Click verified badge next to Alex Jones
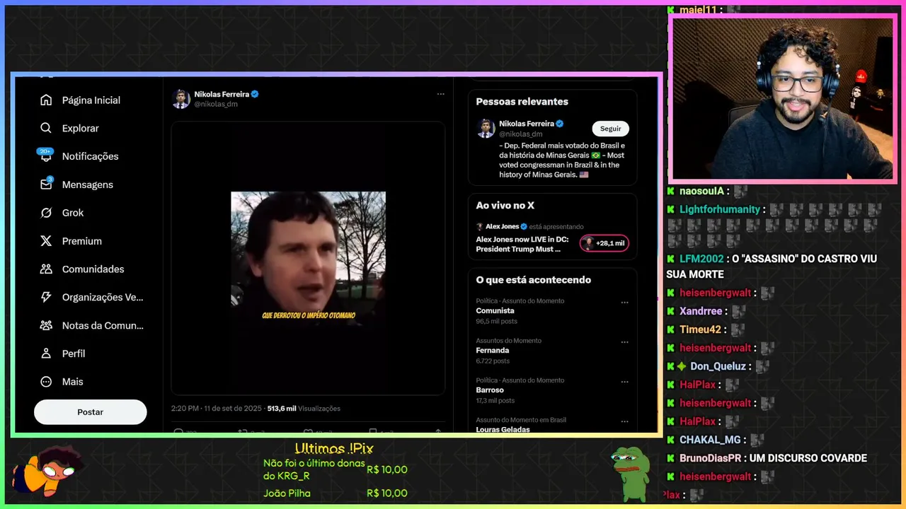 pos(524,227)
